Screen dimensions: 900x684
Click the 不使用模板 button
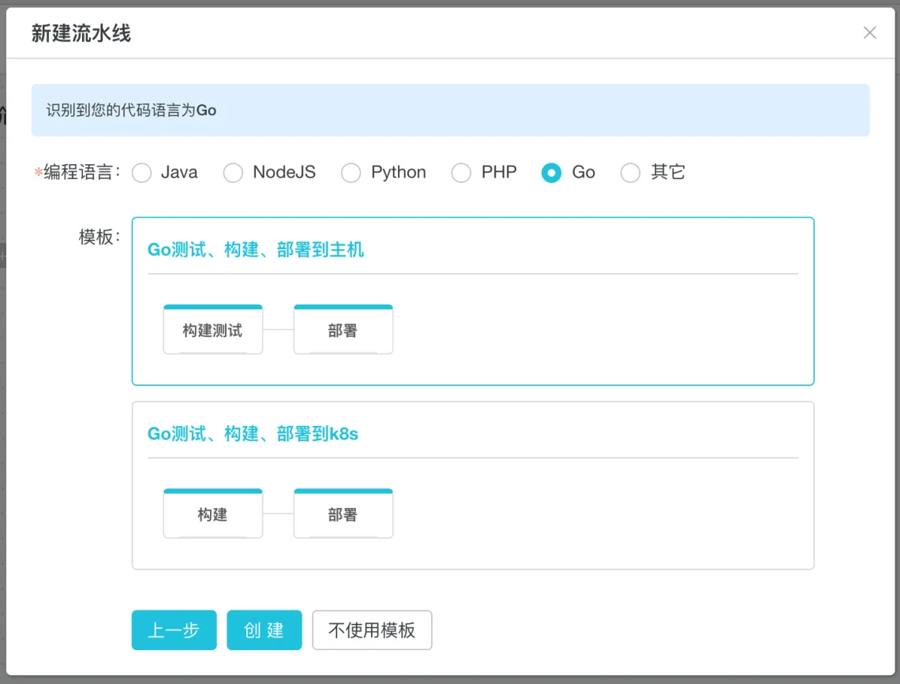372,630
